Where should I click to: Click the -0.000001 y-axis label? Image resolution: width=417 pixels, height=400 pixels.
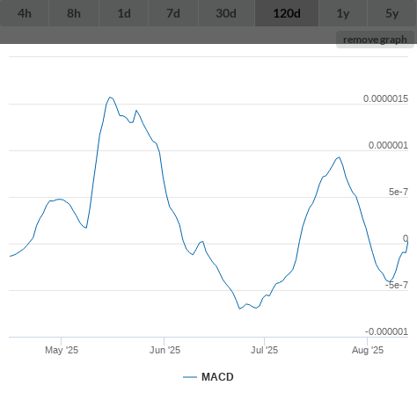[x=386, y=331]
